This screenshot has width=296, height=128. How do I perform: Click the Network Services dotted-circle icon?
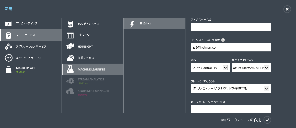click(8, 58)
